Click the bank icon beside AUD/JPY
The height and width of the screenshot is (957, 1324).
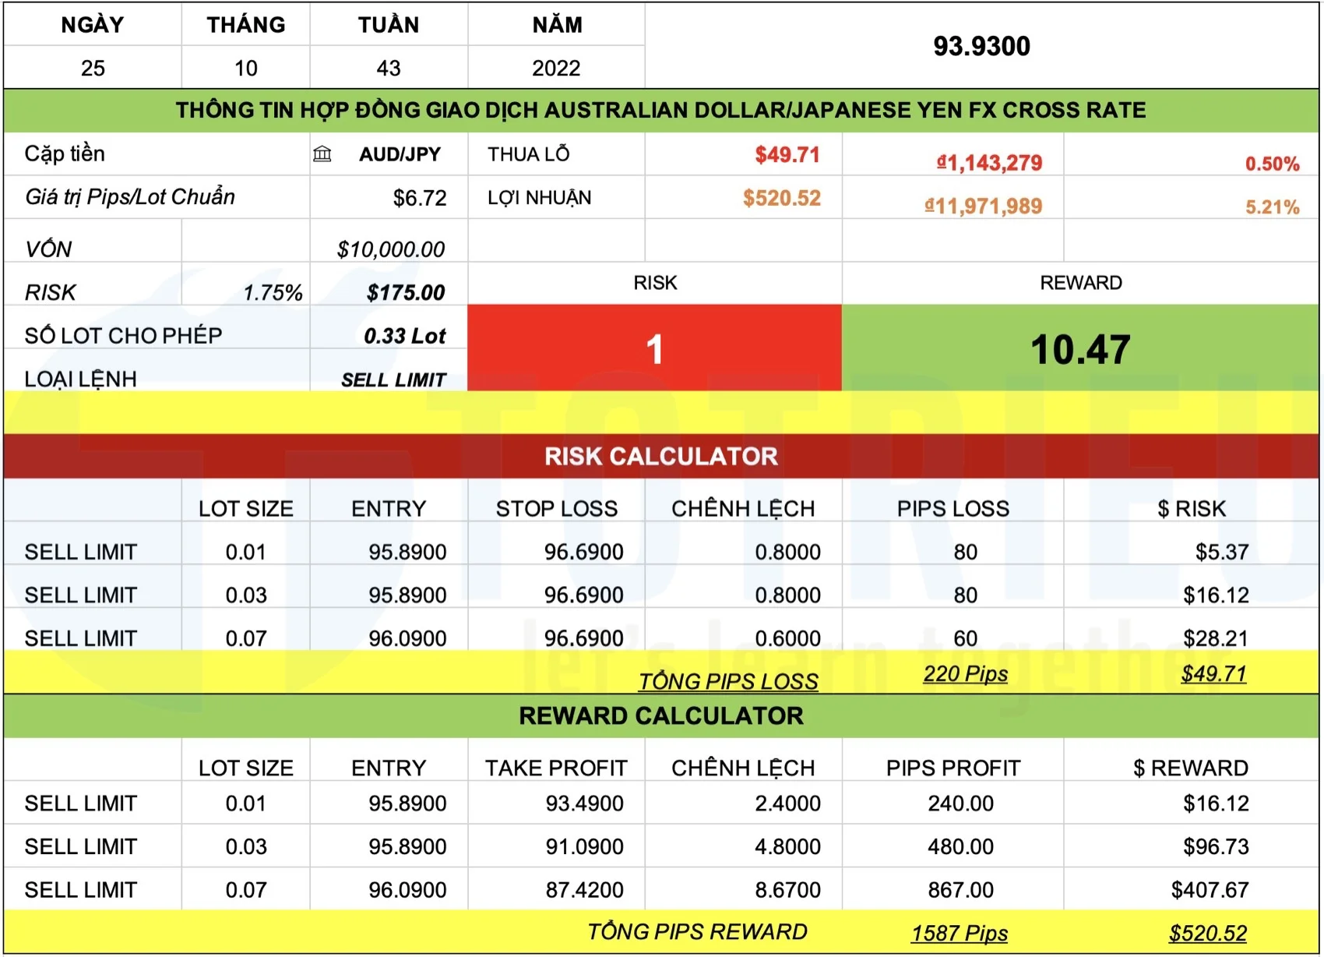(x=322, y=154)
